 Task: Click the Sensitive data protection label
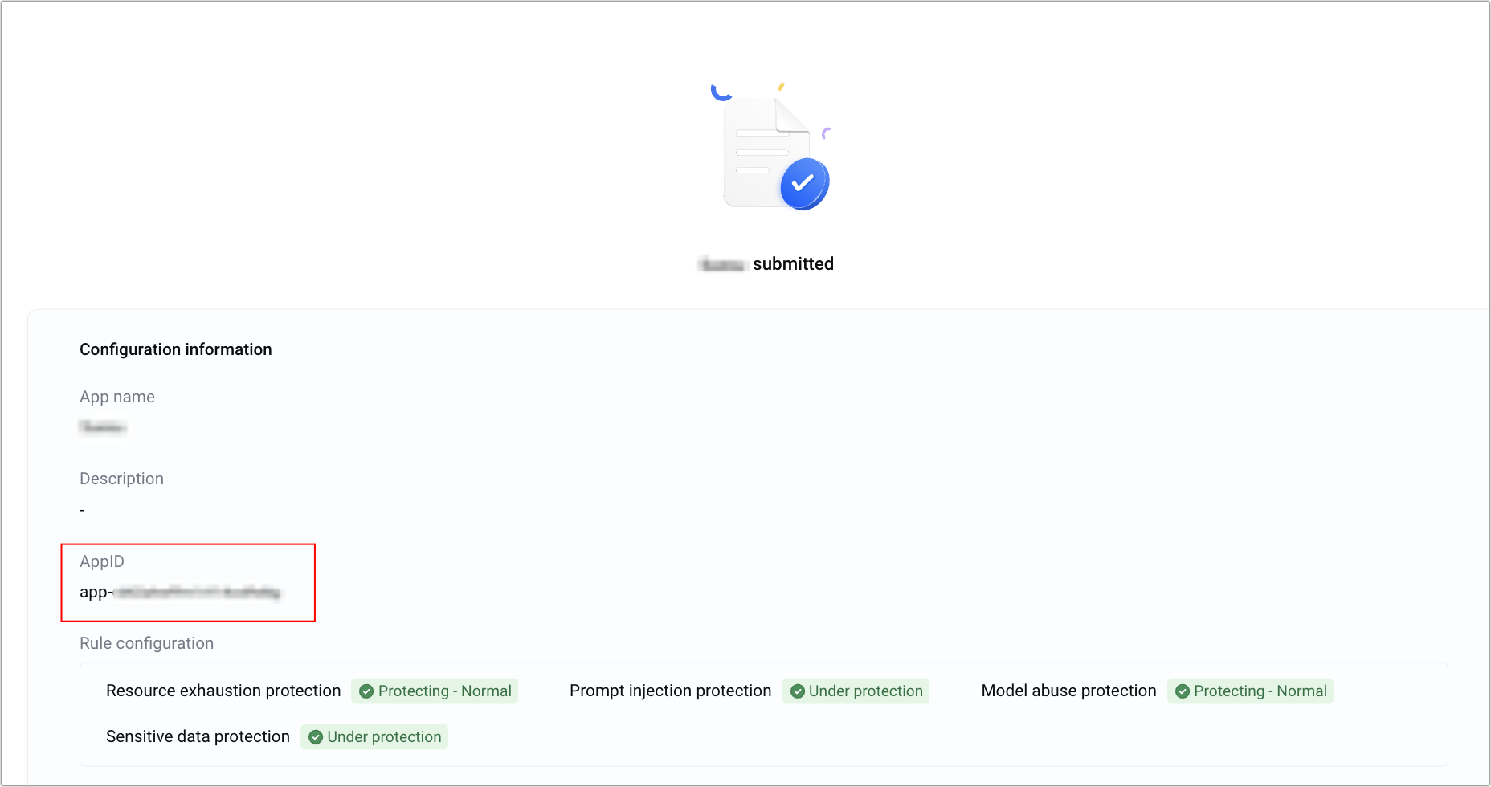pos(198,737)
